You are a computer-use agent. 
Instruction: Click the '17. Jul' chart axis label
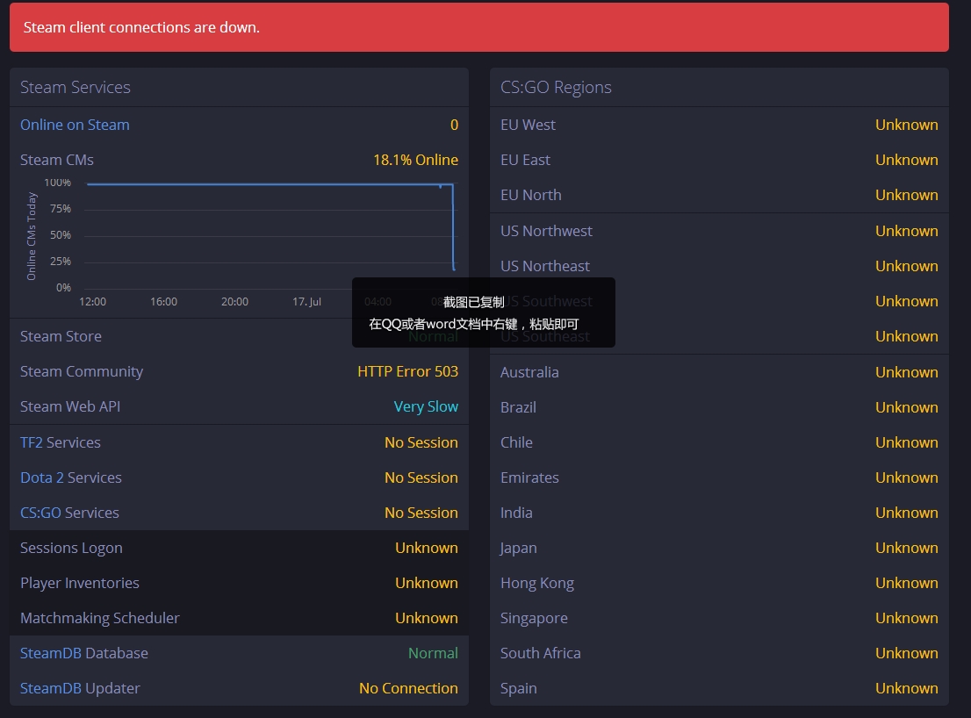[x=306, y=301]
